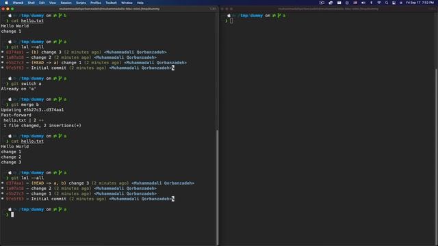Click the 'git switch a' command
This screenshot has width=438, height=246.
pyautogui.click(x=26, y=83)
